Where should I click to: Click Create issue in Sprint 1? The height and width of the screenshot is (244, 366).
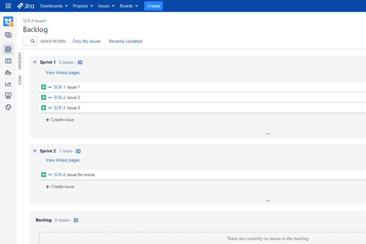point(60,120)
